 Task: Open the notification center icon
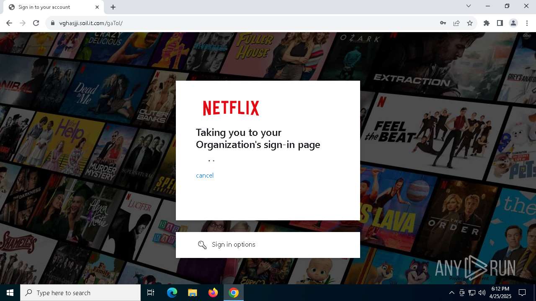tap(522, 293)
